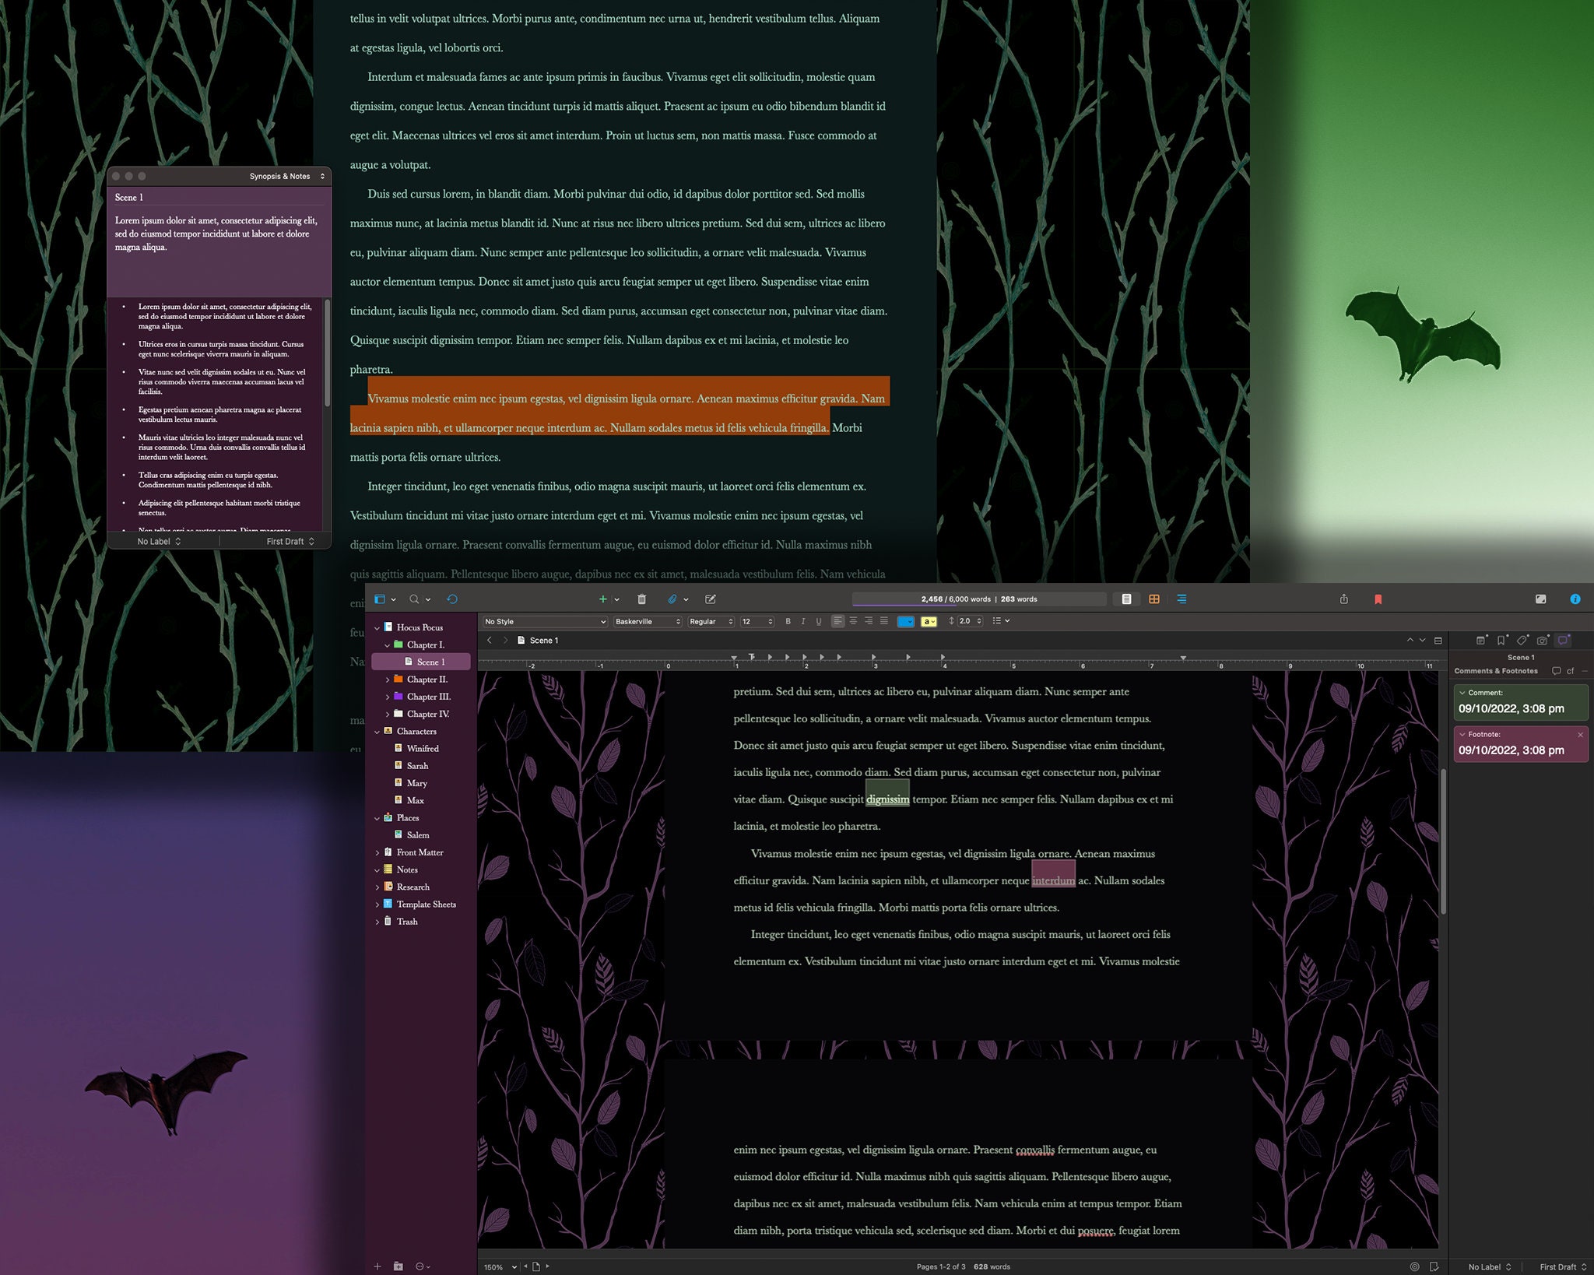Select Winifred under Characters in the binder
Viewport: 1594px width, 1275px height.
pos(423,748)
